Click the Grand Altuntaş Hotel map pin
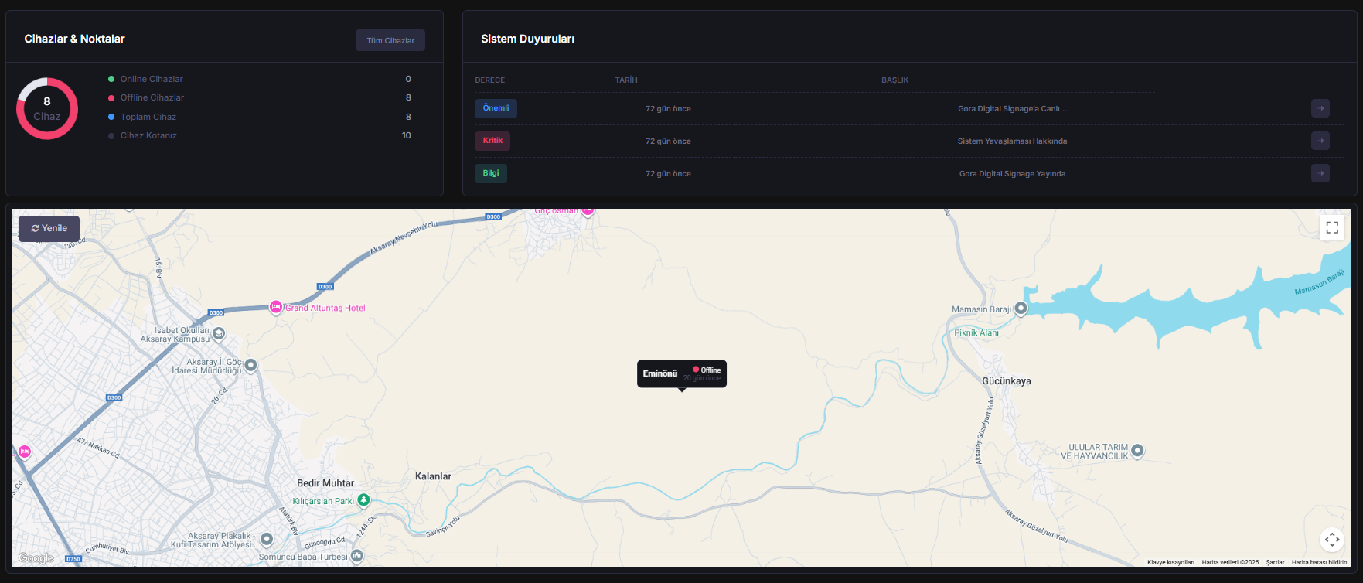 (x=275, y=307)
